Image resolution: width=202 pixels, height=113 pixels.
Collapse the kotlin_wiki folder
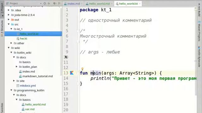tap(11, 52)
